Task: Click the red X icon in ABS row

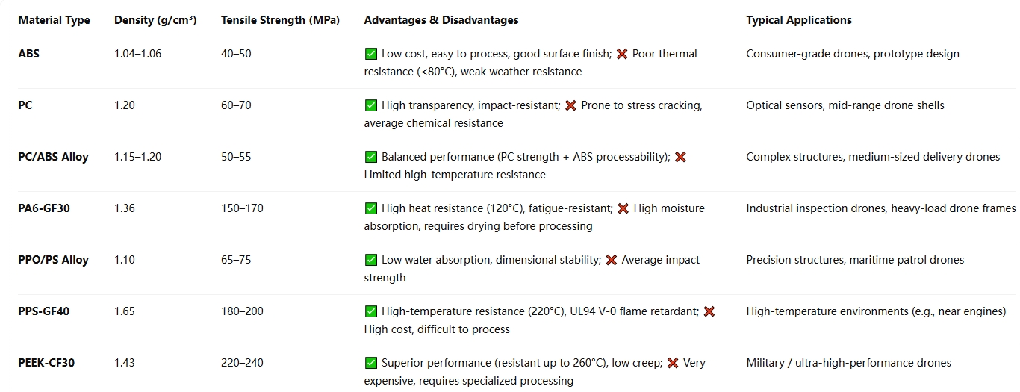Action: click(622, 54)
